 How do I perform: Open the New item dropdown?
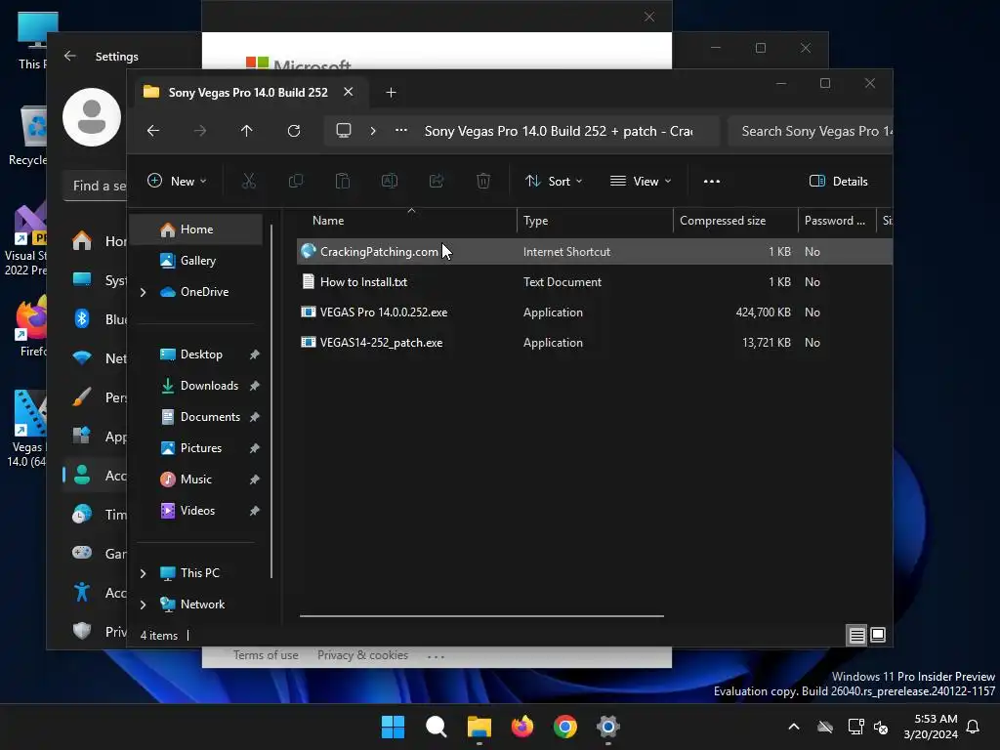177,181
